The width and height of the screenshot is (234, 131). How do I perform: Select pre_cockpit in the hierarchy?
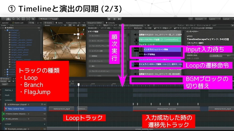click(x=16, y=57)
